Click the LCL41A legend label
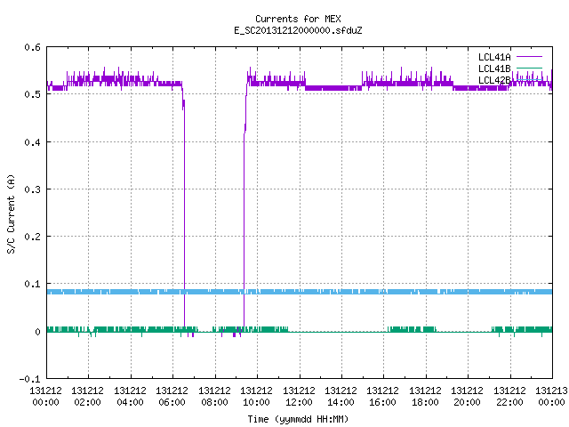 point(494,57)
